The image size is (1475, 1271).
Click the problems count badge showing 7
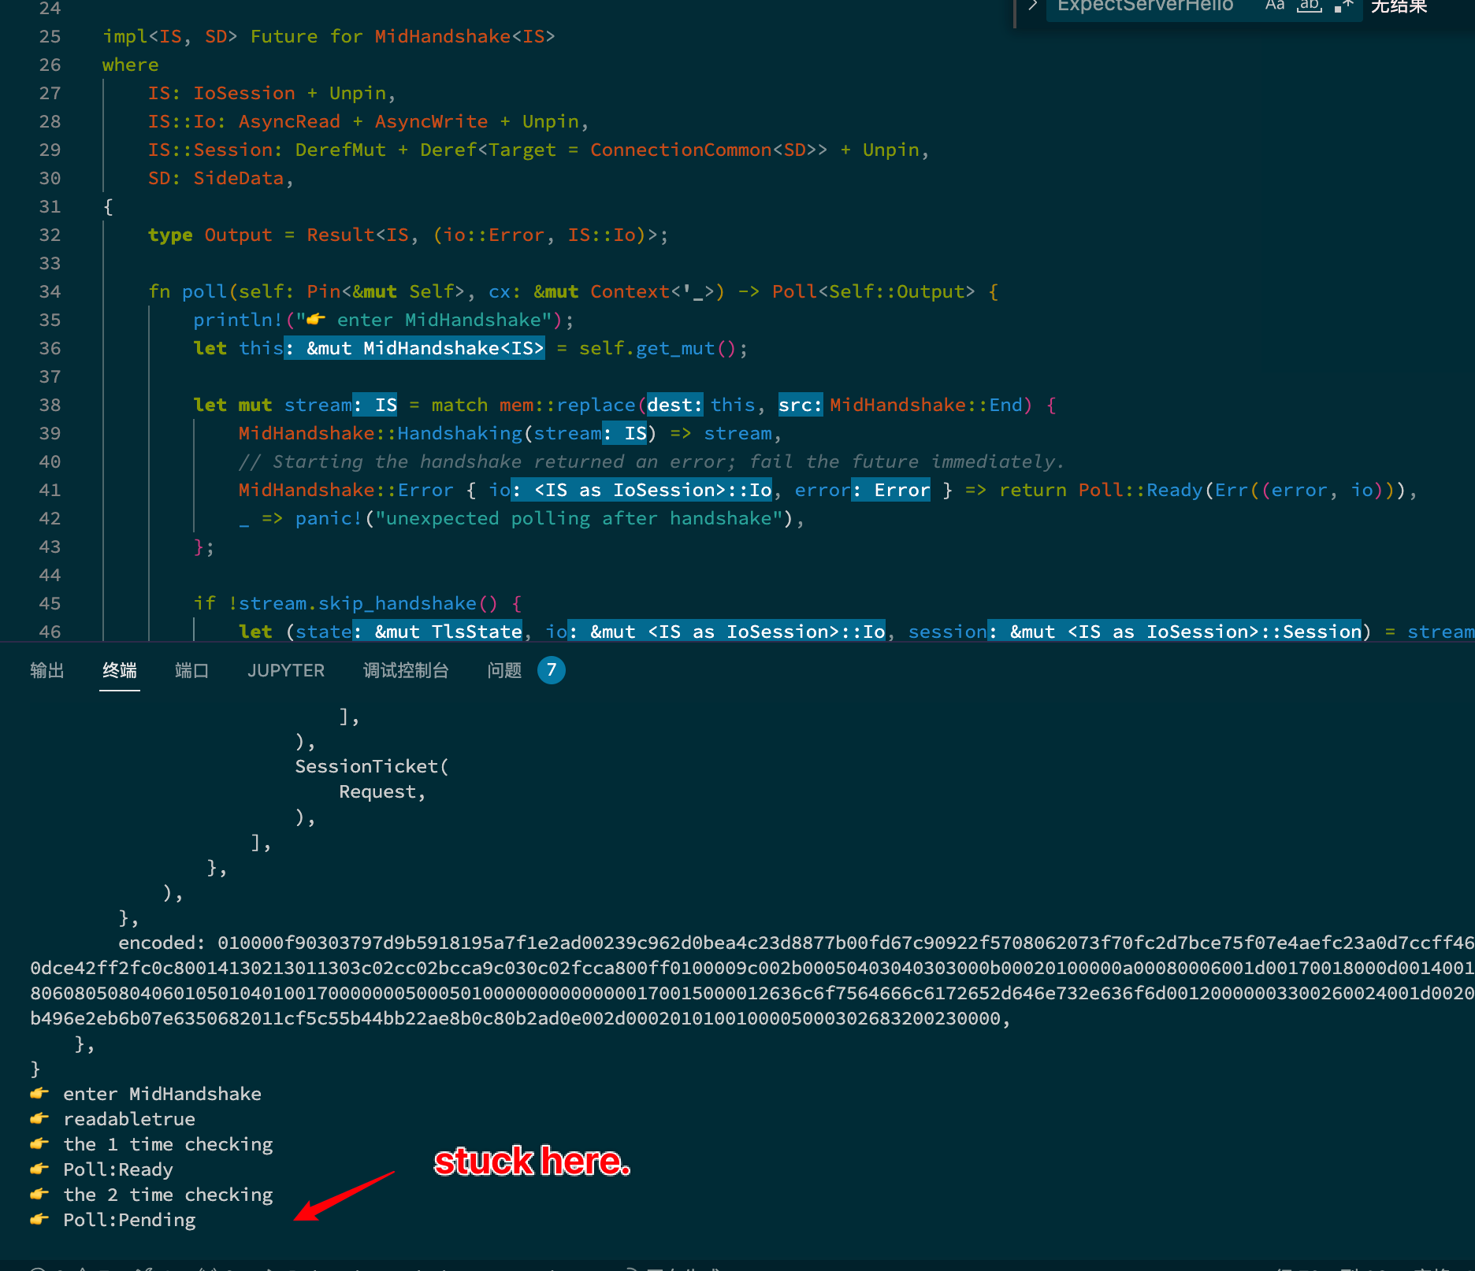click(x=552, y=670)
